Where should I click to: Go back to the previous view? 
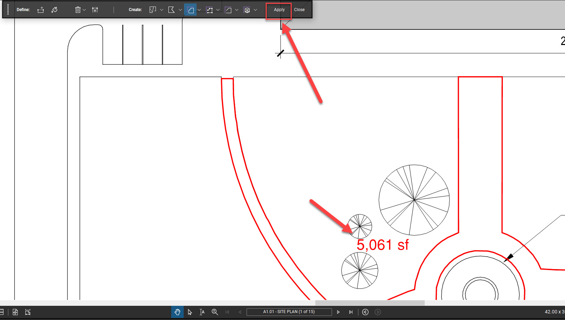(x=365, y=312)
